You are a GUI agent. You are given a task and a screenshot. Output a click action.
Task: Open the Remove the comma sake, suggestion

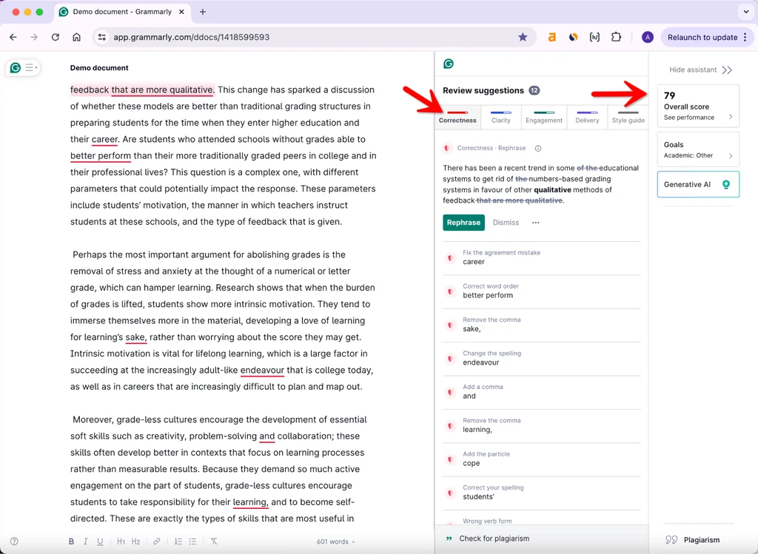click(542, 325)
